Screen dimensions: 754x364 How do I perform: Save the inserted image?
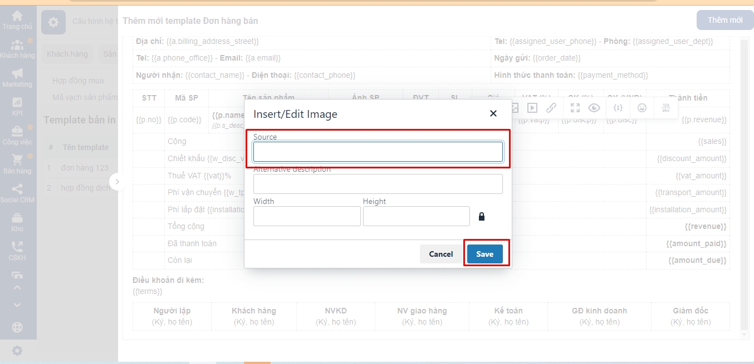click(484, 254)
